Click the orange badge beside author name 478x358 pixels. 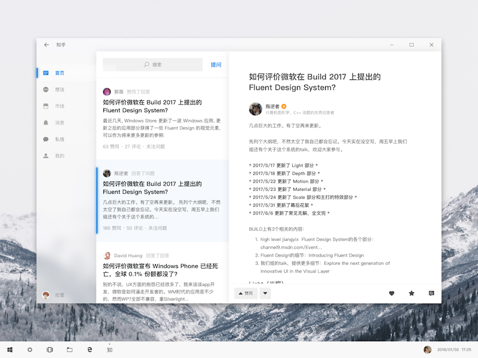pos(284,106)
